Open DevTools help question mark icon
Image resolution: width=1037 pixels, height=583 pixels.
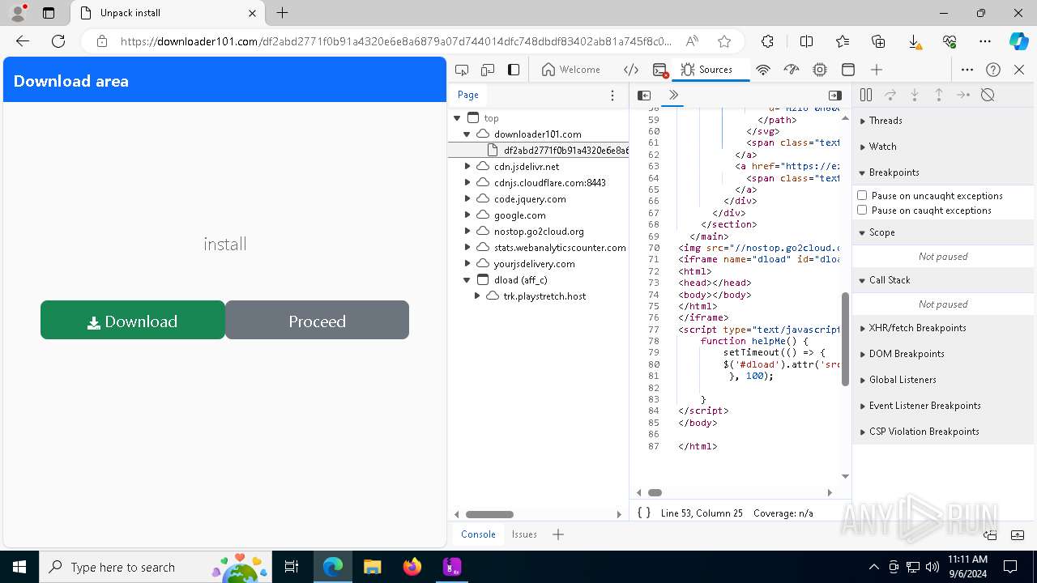tap(993, 70)
